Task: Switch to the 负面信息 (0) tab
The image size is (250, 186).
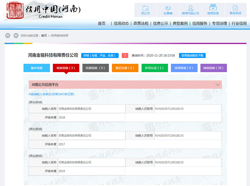Action: pos(95,68)
